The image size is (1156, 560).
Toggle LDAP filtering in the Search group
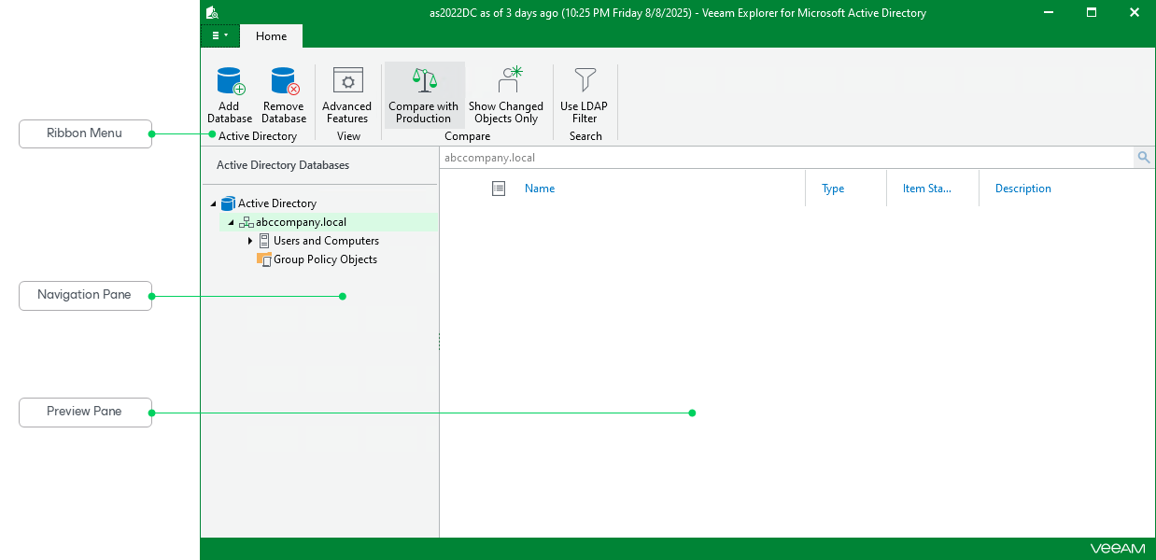[584, 93]
